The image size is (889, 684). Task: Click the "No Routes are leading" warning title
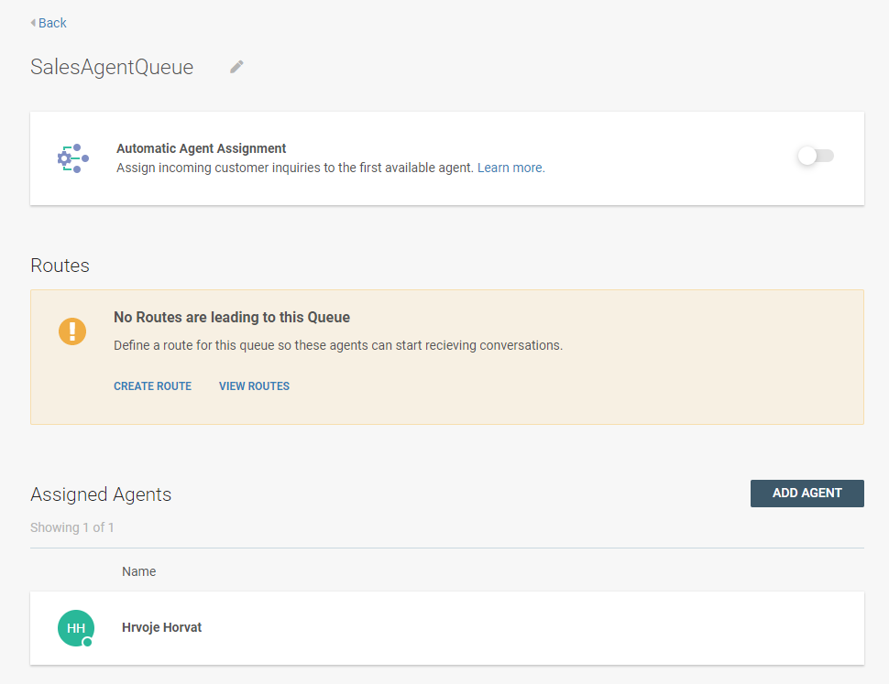pyautogui.click(x=232, y=318)
